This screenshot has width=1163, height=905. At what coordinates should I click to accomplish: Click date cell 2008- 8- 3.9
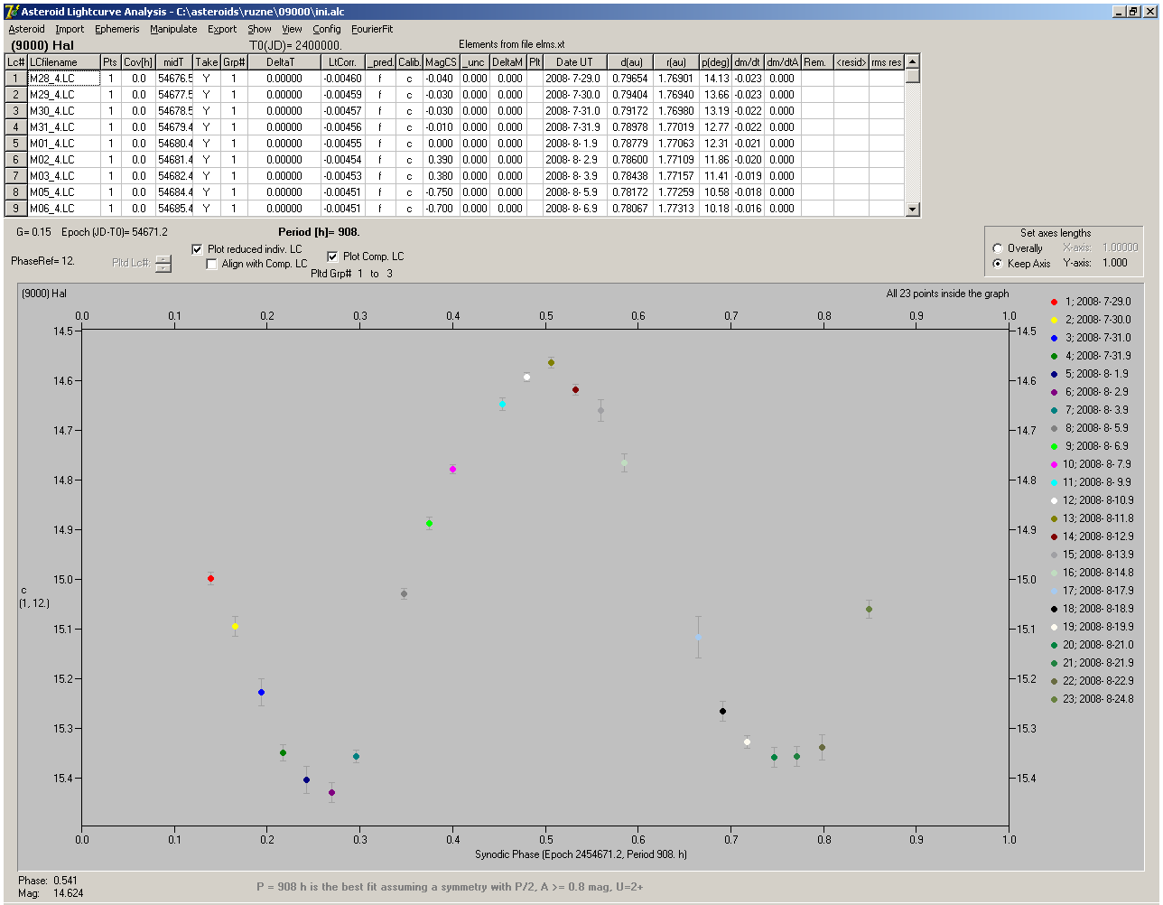(x=574, y=176)
